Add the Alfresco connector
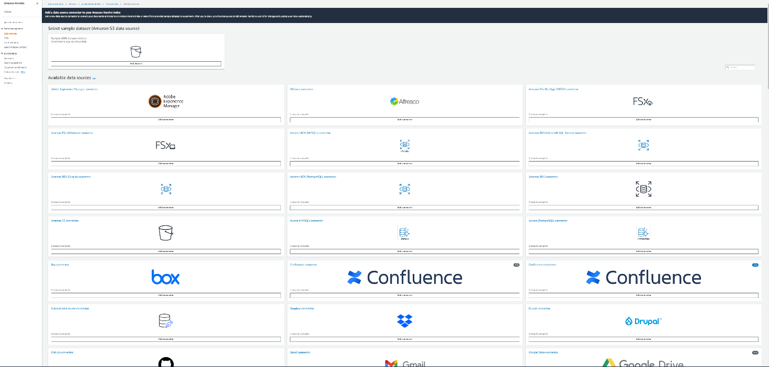 (404, 120)
